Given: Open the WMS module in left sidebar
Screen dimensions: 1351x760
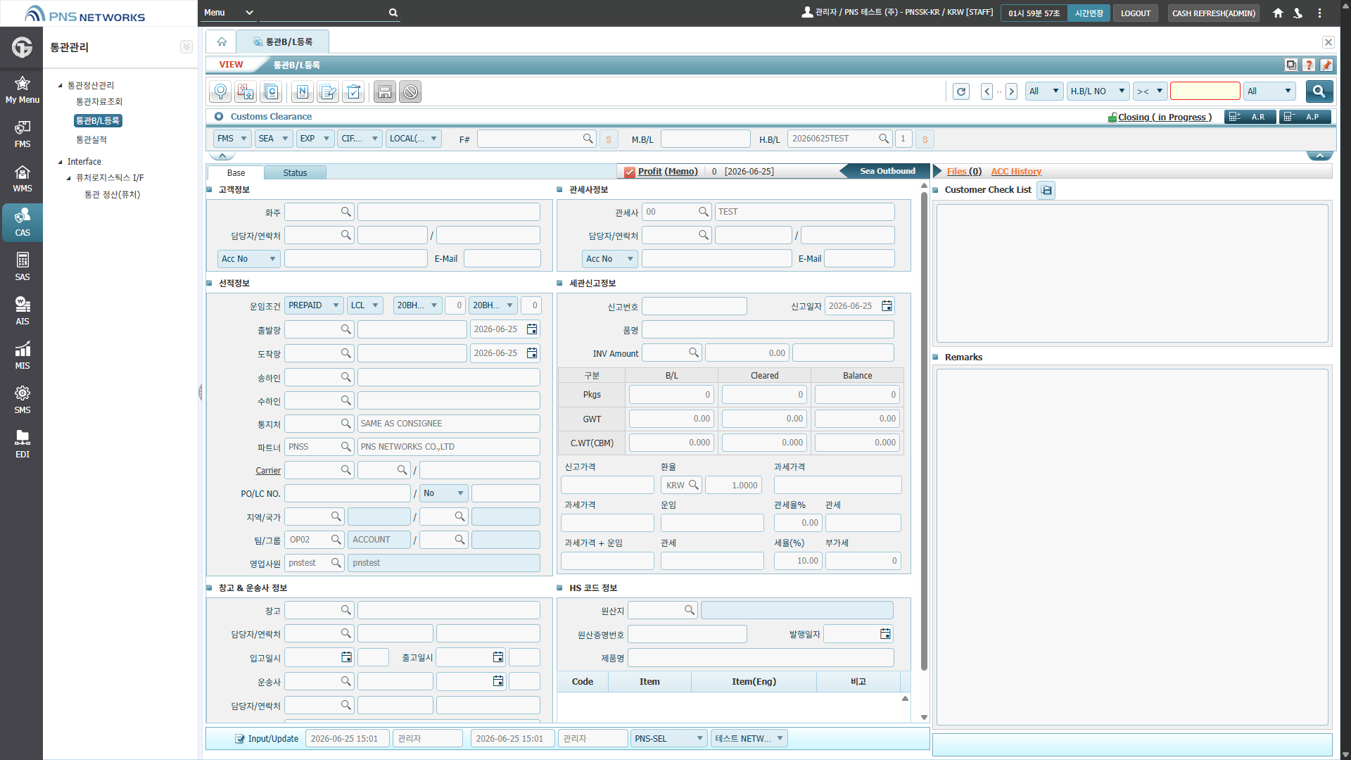Looking at the screenshot, I should (23, 178).
